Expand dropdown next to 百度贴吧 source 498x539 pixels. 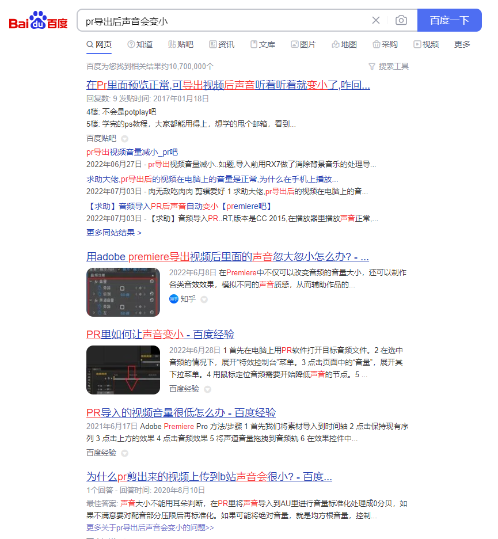[125, 139]
